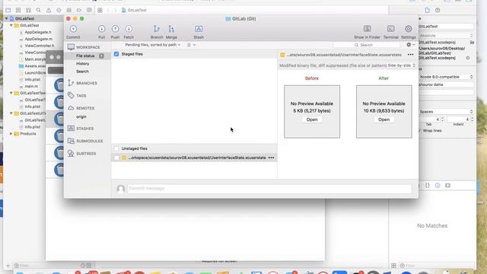Select Search in the SourceTree sidebar
Viewport: 487px width, 274px height.
pyautogui.click(x=82, y=72)
